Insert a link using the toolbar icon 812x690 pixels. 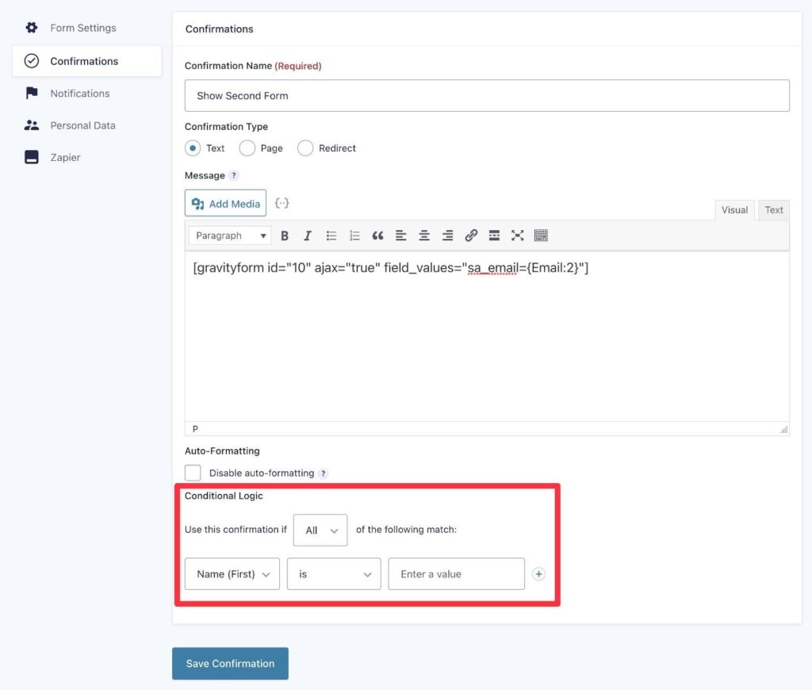[471, 235]
